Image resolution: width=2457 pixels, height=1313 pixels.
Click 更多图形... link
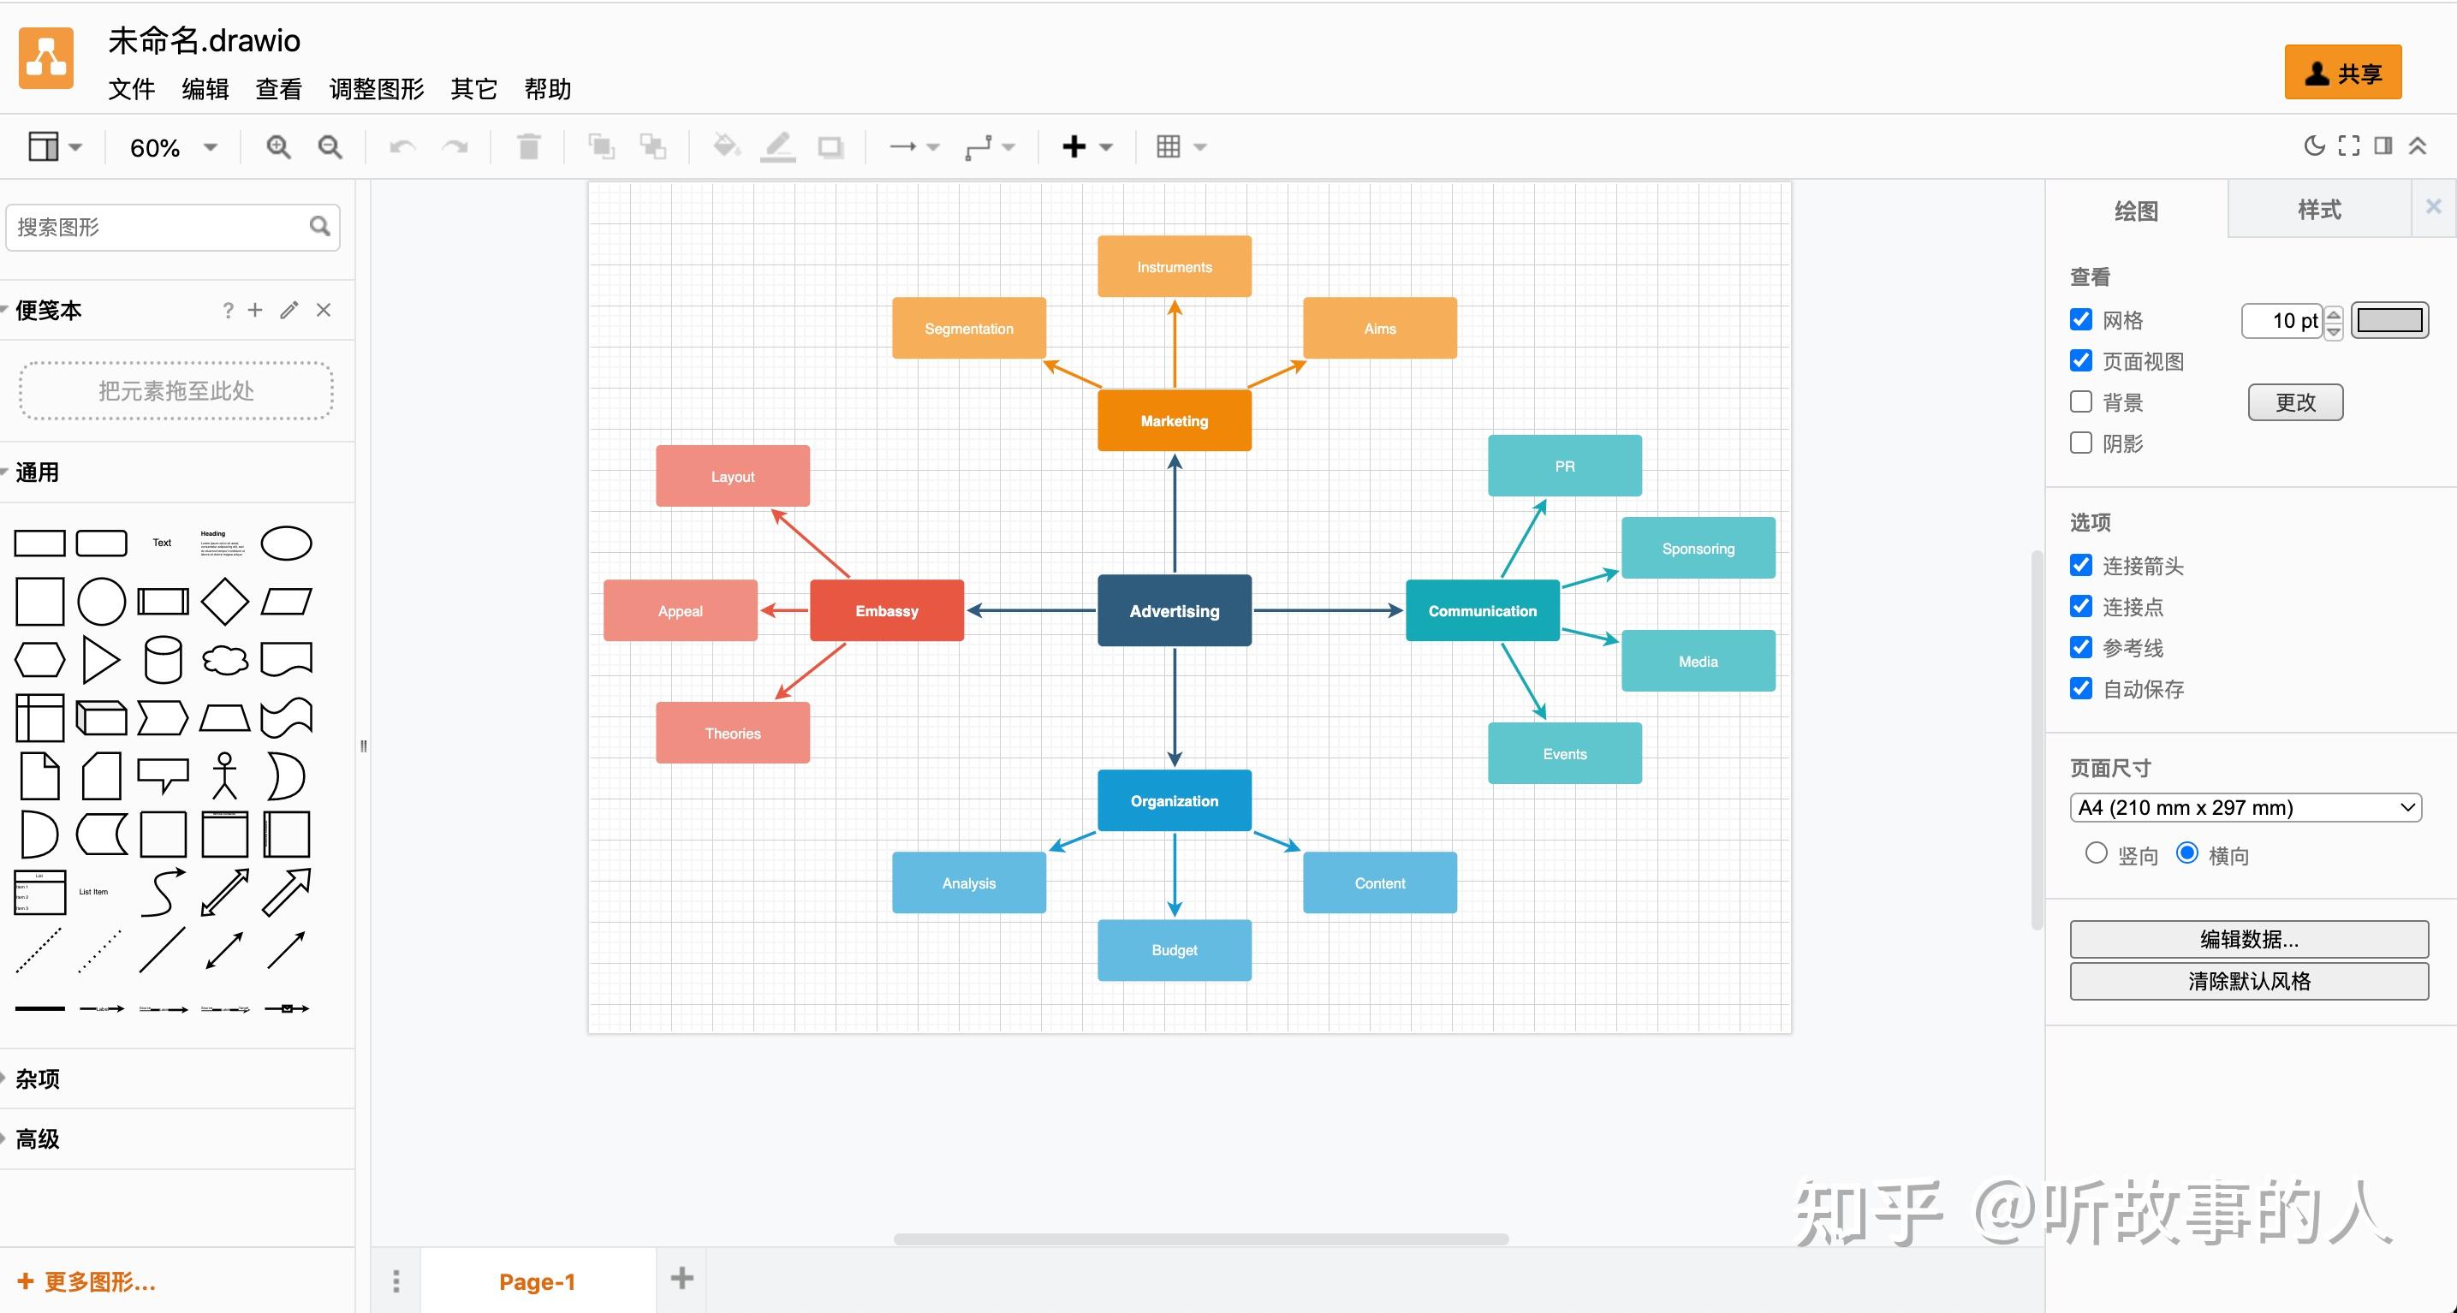(86, 1280)
